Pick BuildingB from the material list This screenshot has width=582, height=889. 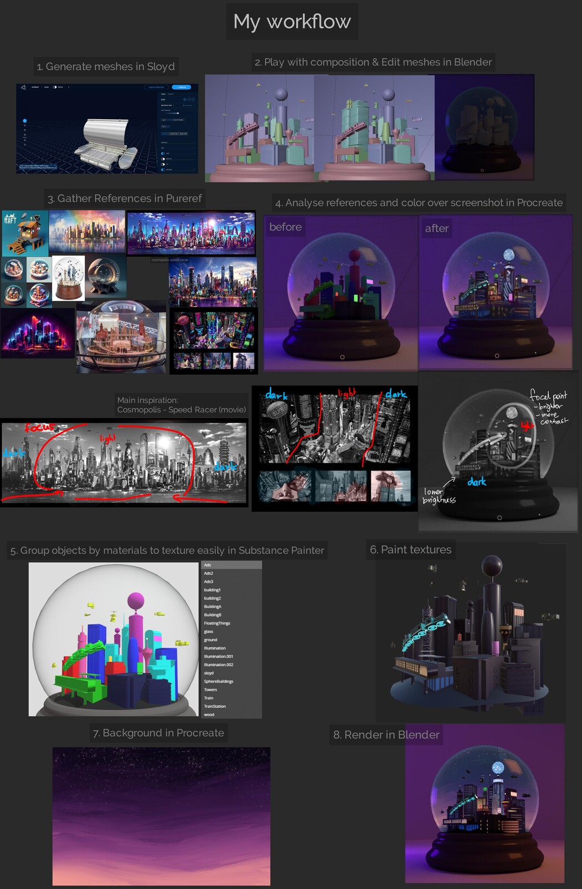pyautogui.click(x=231, y=615)
